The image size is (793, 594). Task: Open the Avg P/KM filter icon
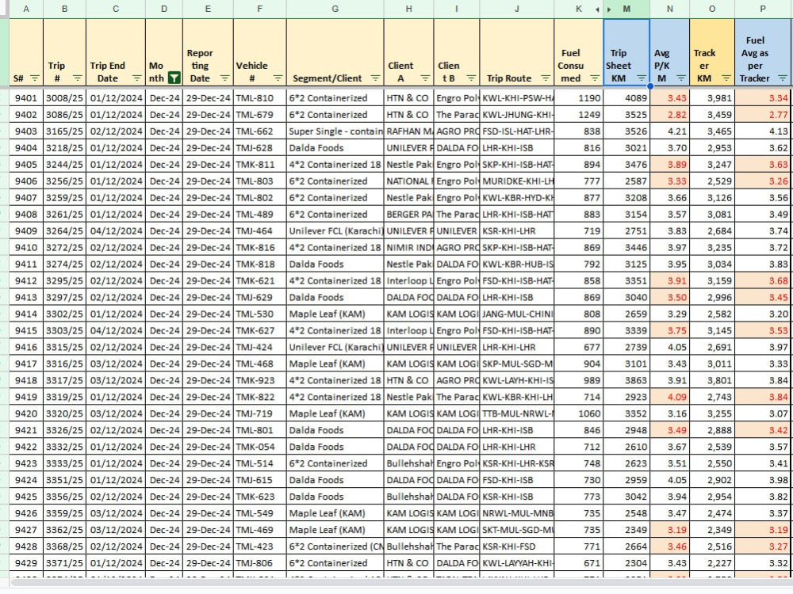tap(681, 78)
